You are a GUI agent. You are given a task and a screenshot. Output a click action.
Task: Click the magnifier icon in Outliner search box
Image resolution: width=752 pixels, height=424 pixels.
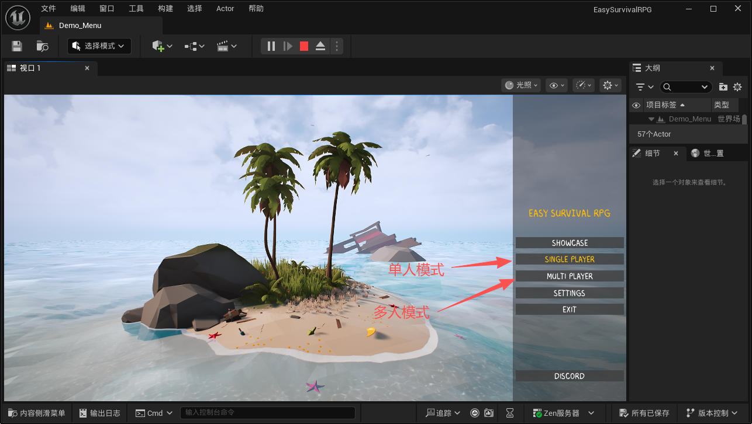pyautogui.click(x=667, y=87)
